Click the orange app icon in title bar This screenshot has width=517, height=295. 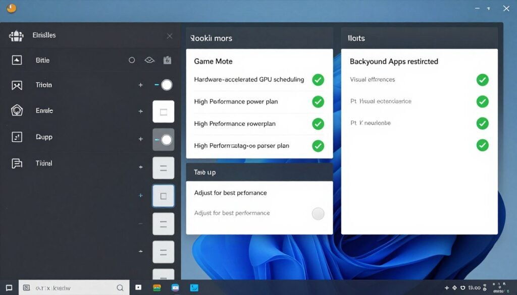coord(11,8)
